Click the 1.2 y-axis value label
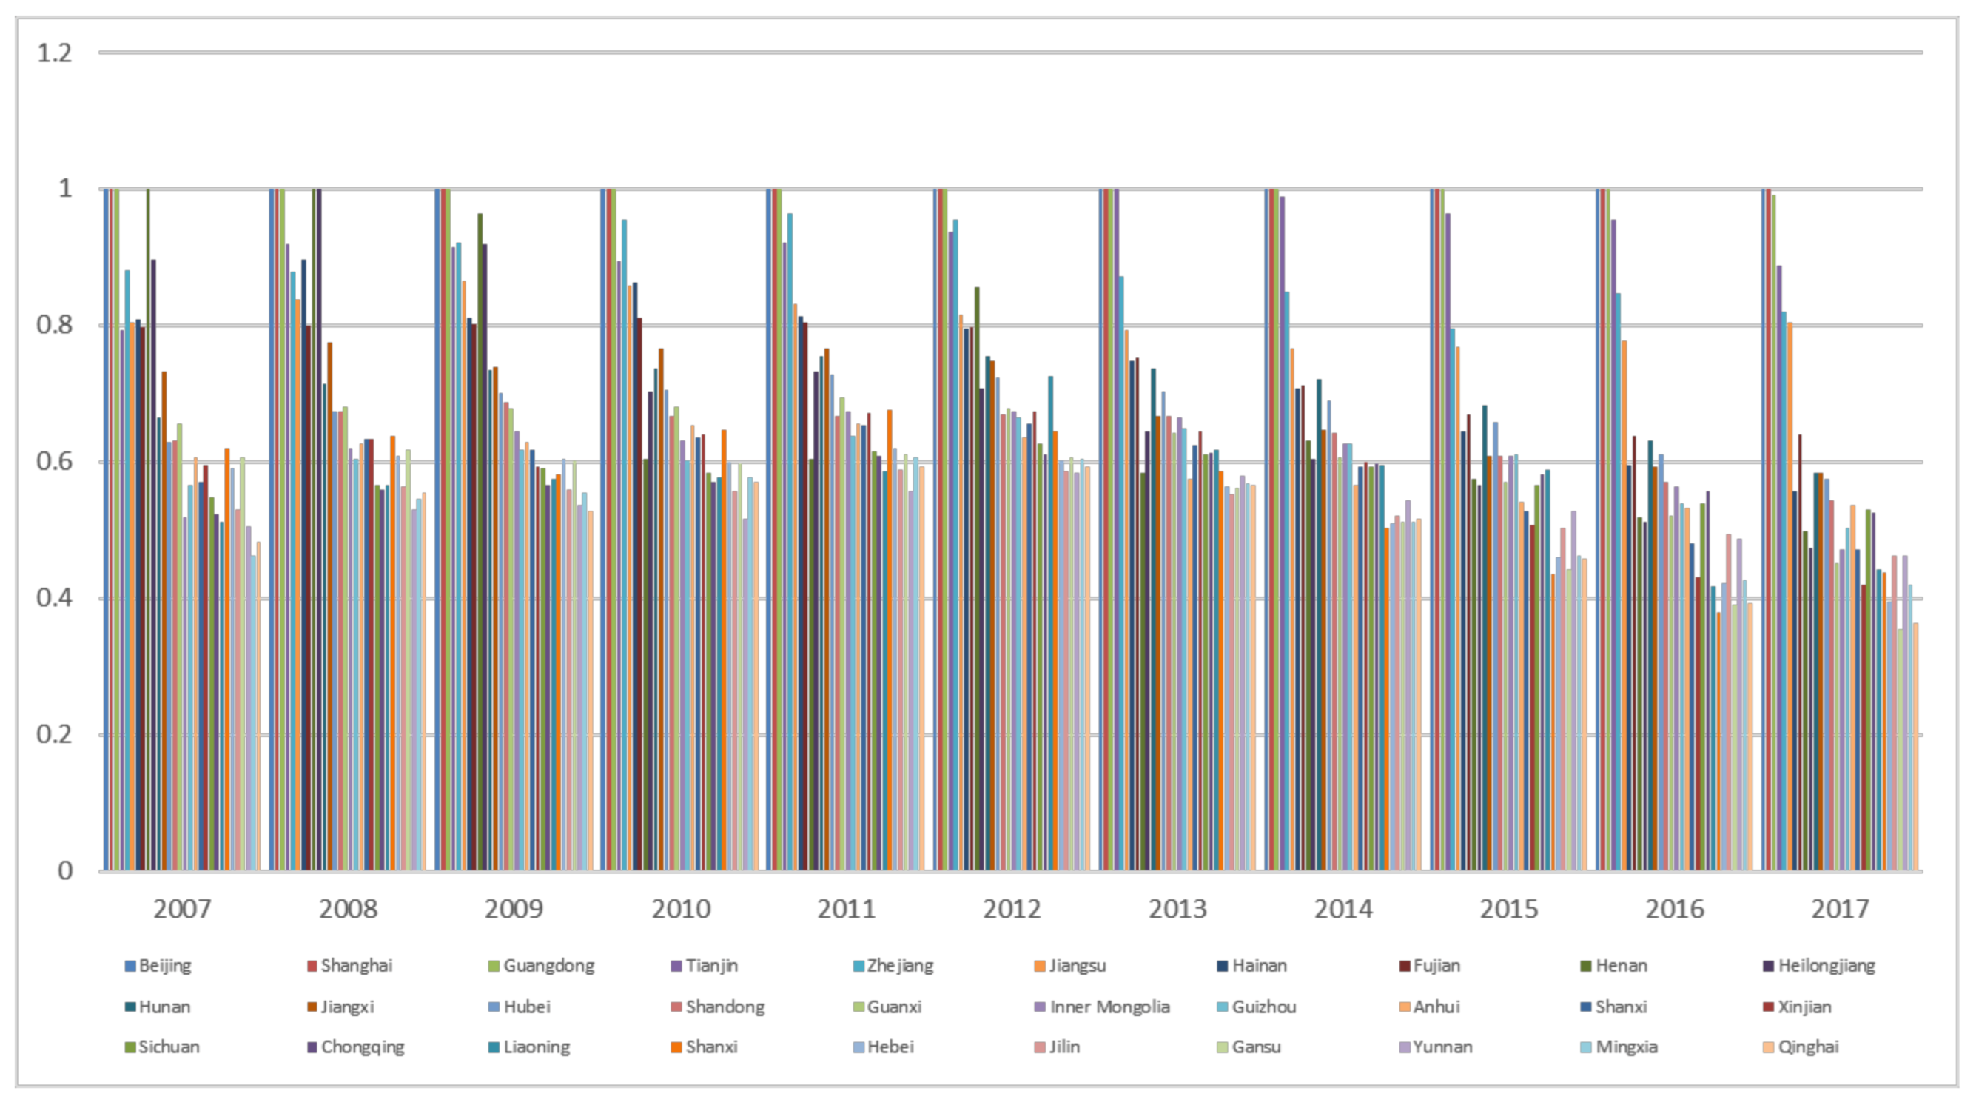Image resolution: width=1976 pixels, height=1105 pixels. pos(55,53)
